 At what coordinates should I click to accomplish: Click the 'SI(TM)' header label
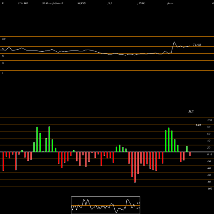(x=81, y=3)
